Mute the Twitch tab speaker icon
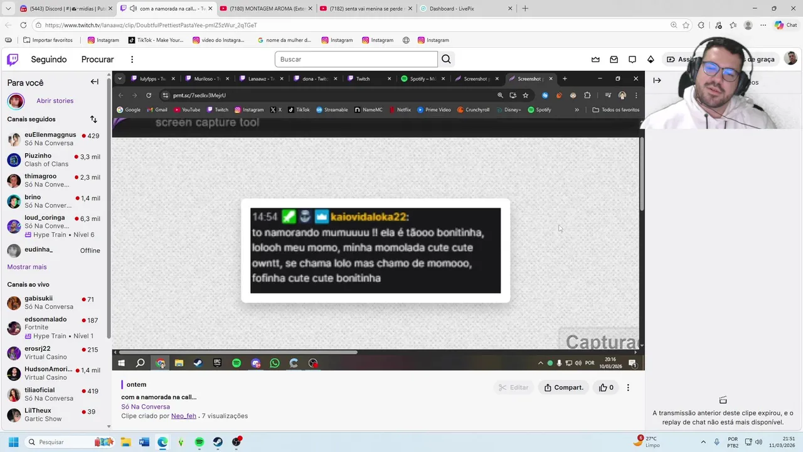Image resolution: width=803 pixels, height=452 pixels. pos(133,9)
